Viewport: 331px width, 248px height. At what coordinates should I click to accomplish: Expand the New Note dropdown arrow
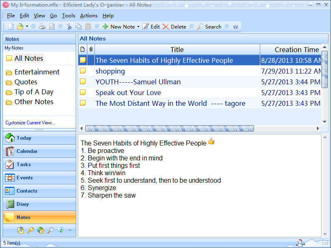138,26
